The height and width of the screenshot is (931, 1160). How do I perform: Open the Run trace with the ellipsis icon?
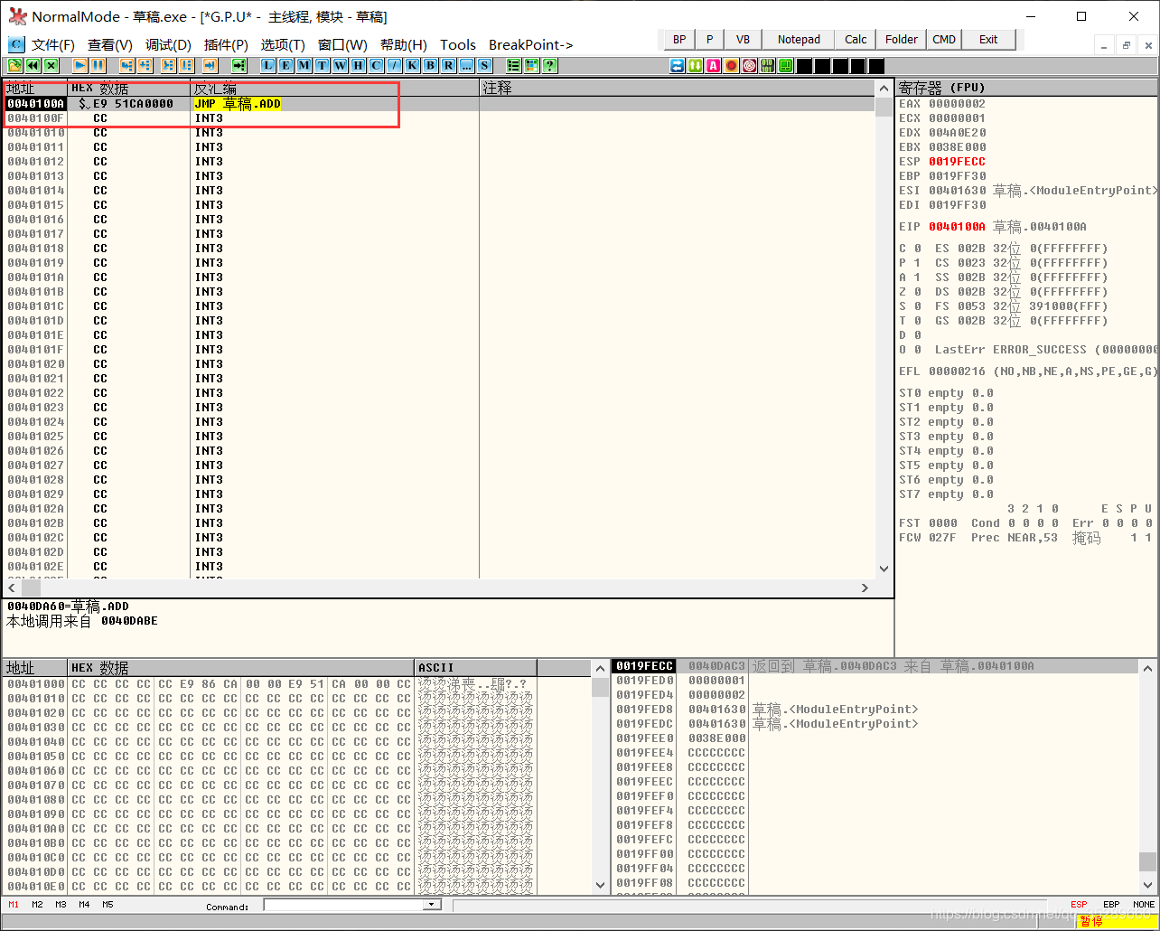coord(466,65)
